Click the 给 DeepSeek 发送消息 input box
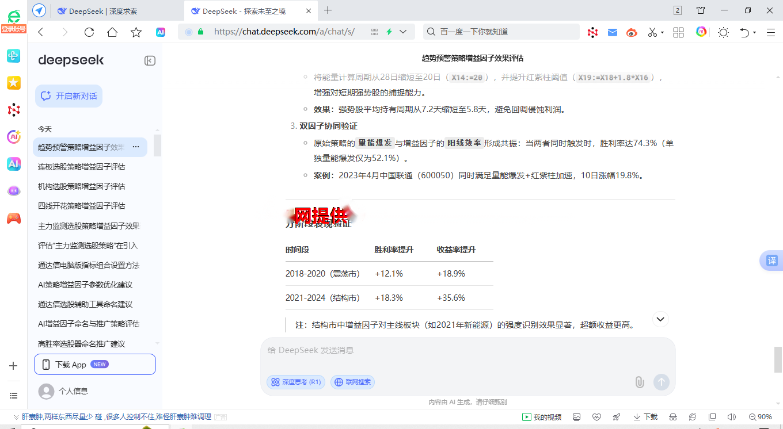This screenshot has width=783, height=429. pos(467,350)
